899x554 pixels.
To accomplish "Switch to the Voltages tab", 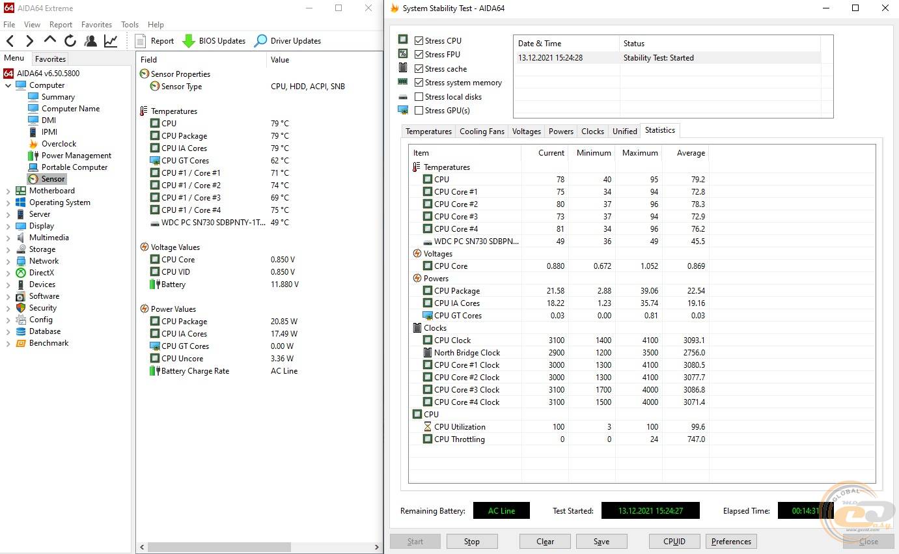I will click(x=526, y=132).
